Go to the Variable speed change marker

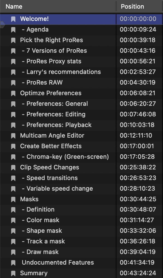click(x=81, y=188)
